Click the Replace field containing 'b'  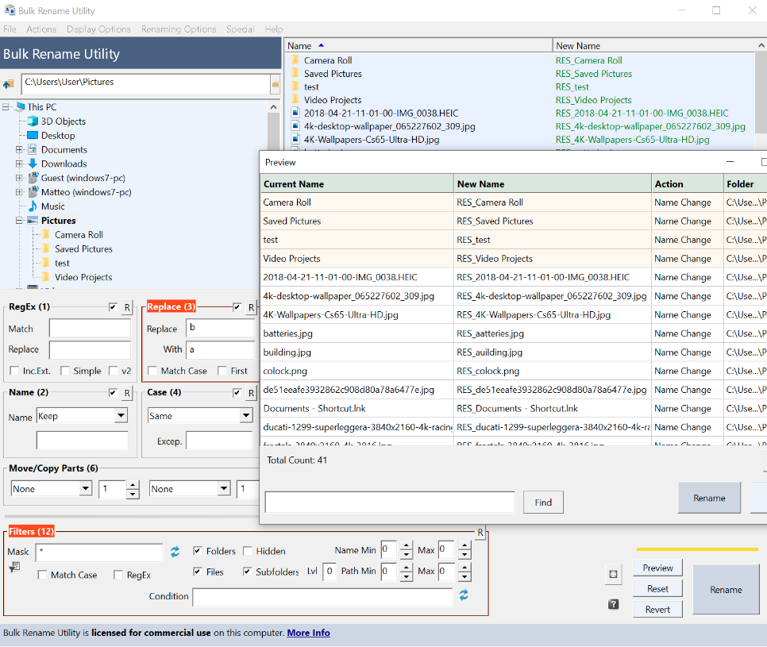[x=221, y=328]
